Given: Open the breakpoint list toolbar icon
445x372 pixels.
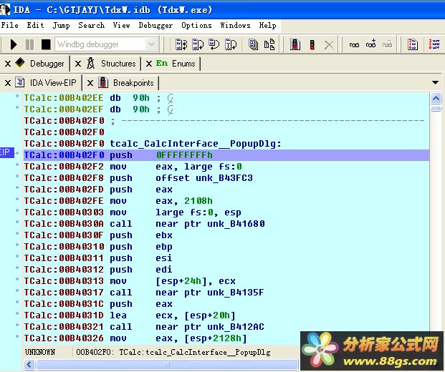Looking at the screenshot, I should (295, 44).
